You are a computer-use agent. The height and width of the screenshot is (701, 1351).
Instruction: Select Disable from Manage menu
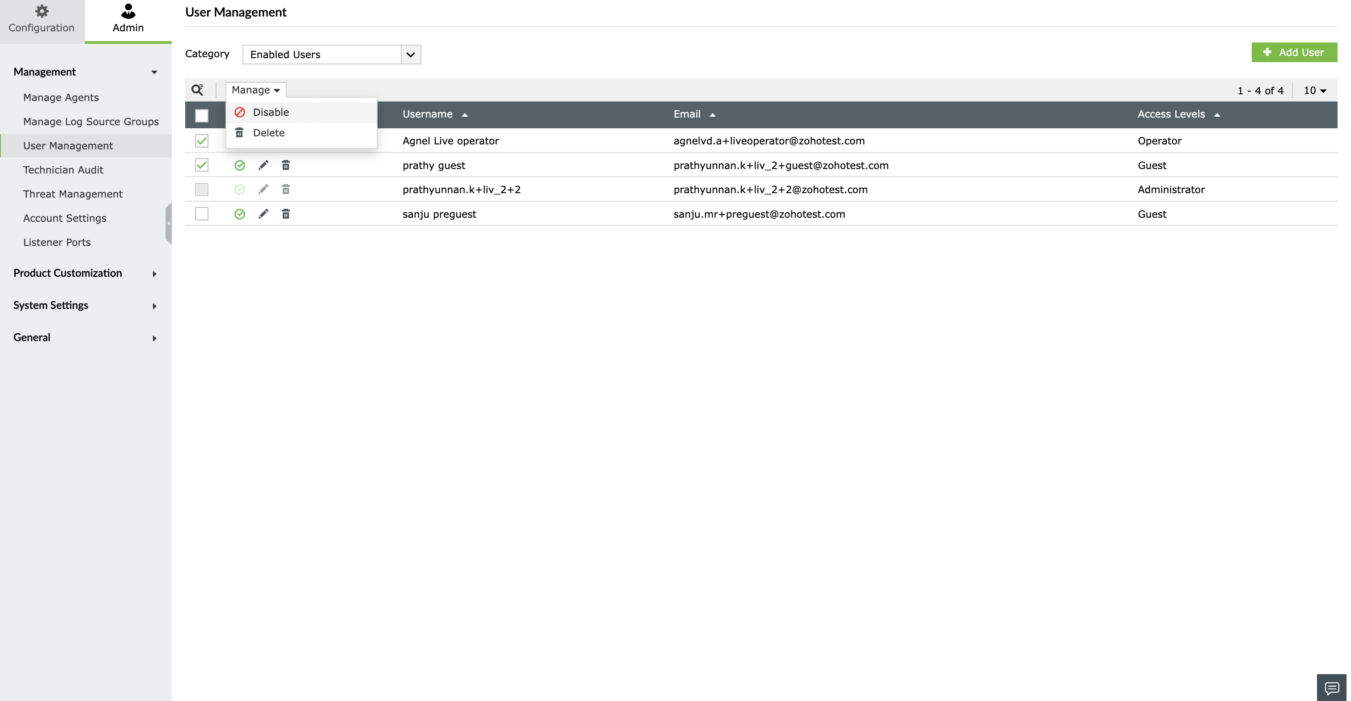pos(271,112)
